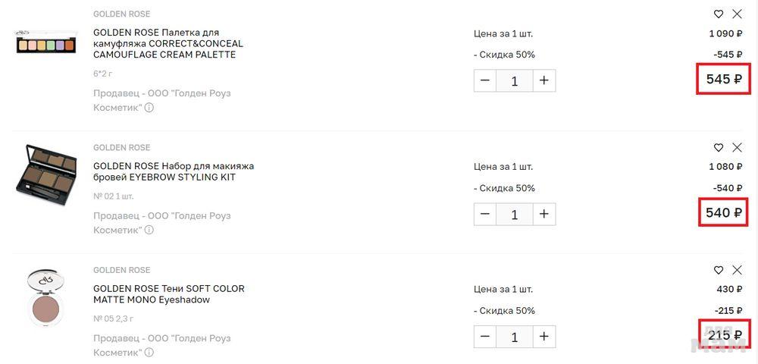Increase quantity of Camouflage Cream Palette
The image size is (758, 364).
[543, 80]
